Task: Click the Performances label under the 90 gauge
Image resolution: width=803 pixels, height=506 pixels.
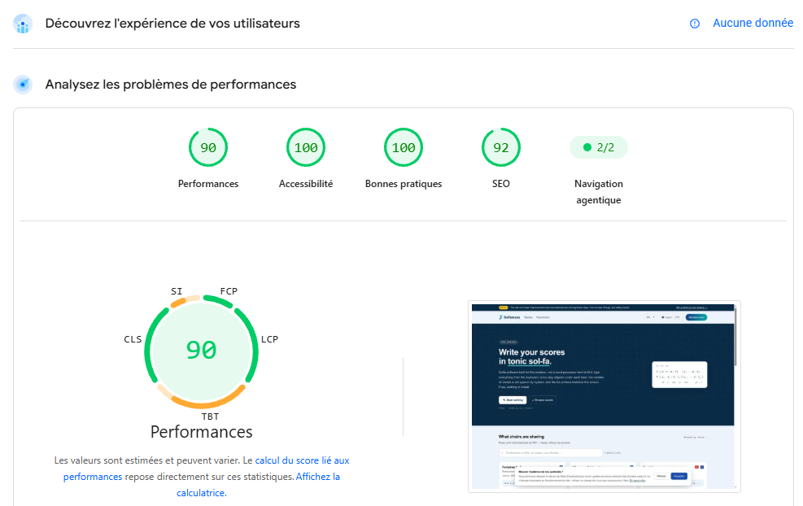Action: (208, 184)
